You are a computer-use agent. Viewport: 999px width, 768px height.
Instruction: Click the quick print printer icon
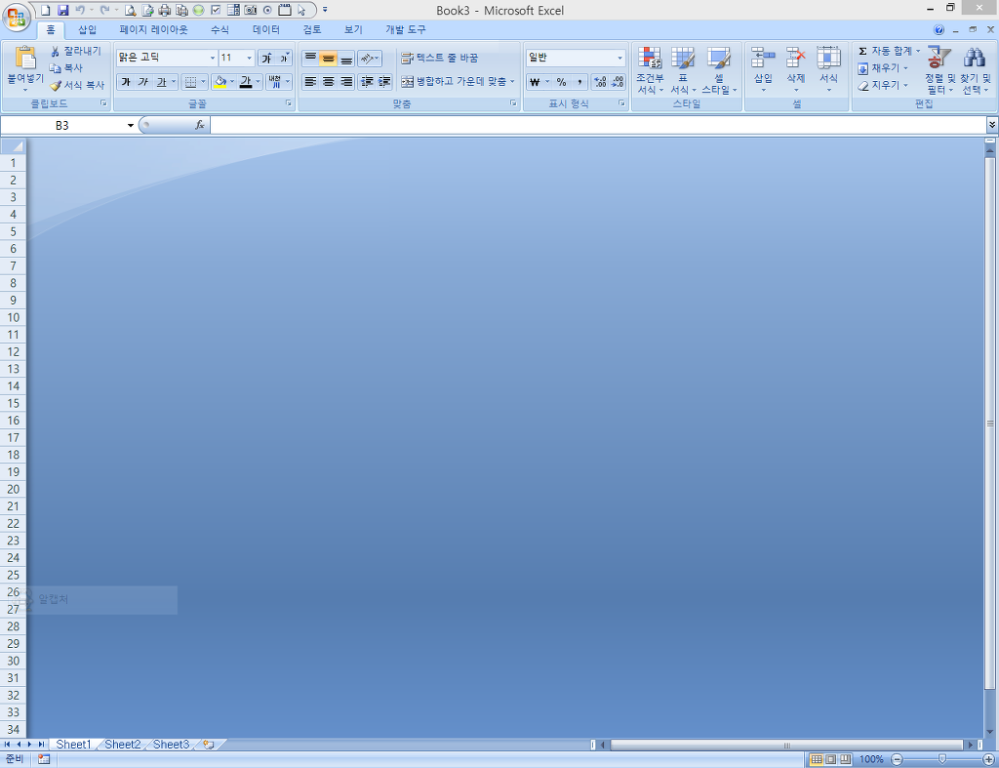pyautogui.click(x=164, y=10)
